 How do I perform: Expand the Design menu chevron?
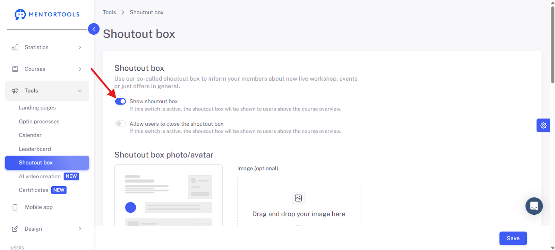[80, 229]
